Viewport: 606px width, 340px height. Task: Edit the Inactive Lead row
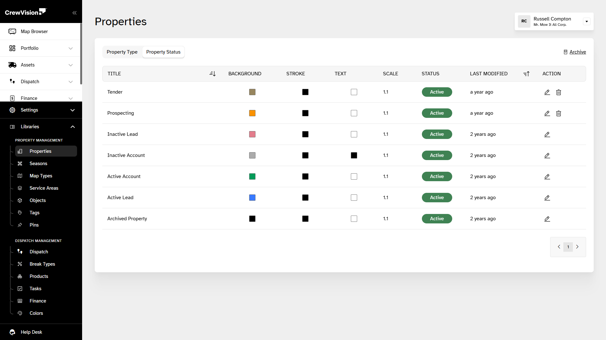[x=547, y=135]
